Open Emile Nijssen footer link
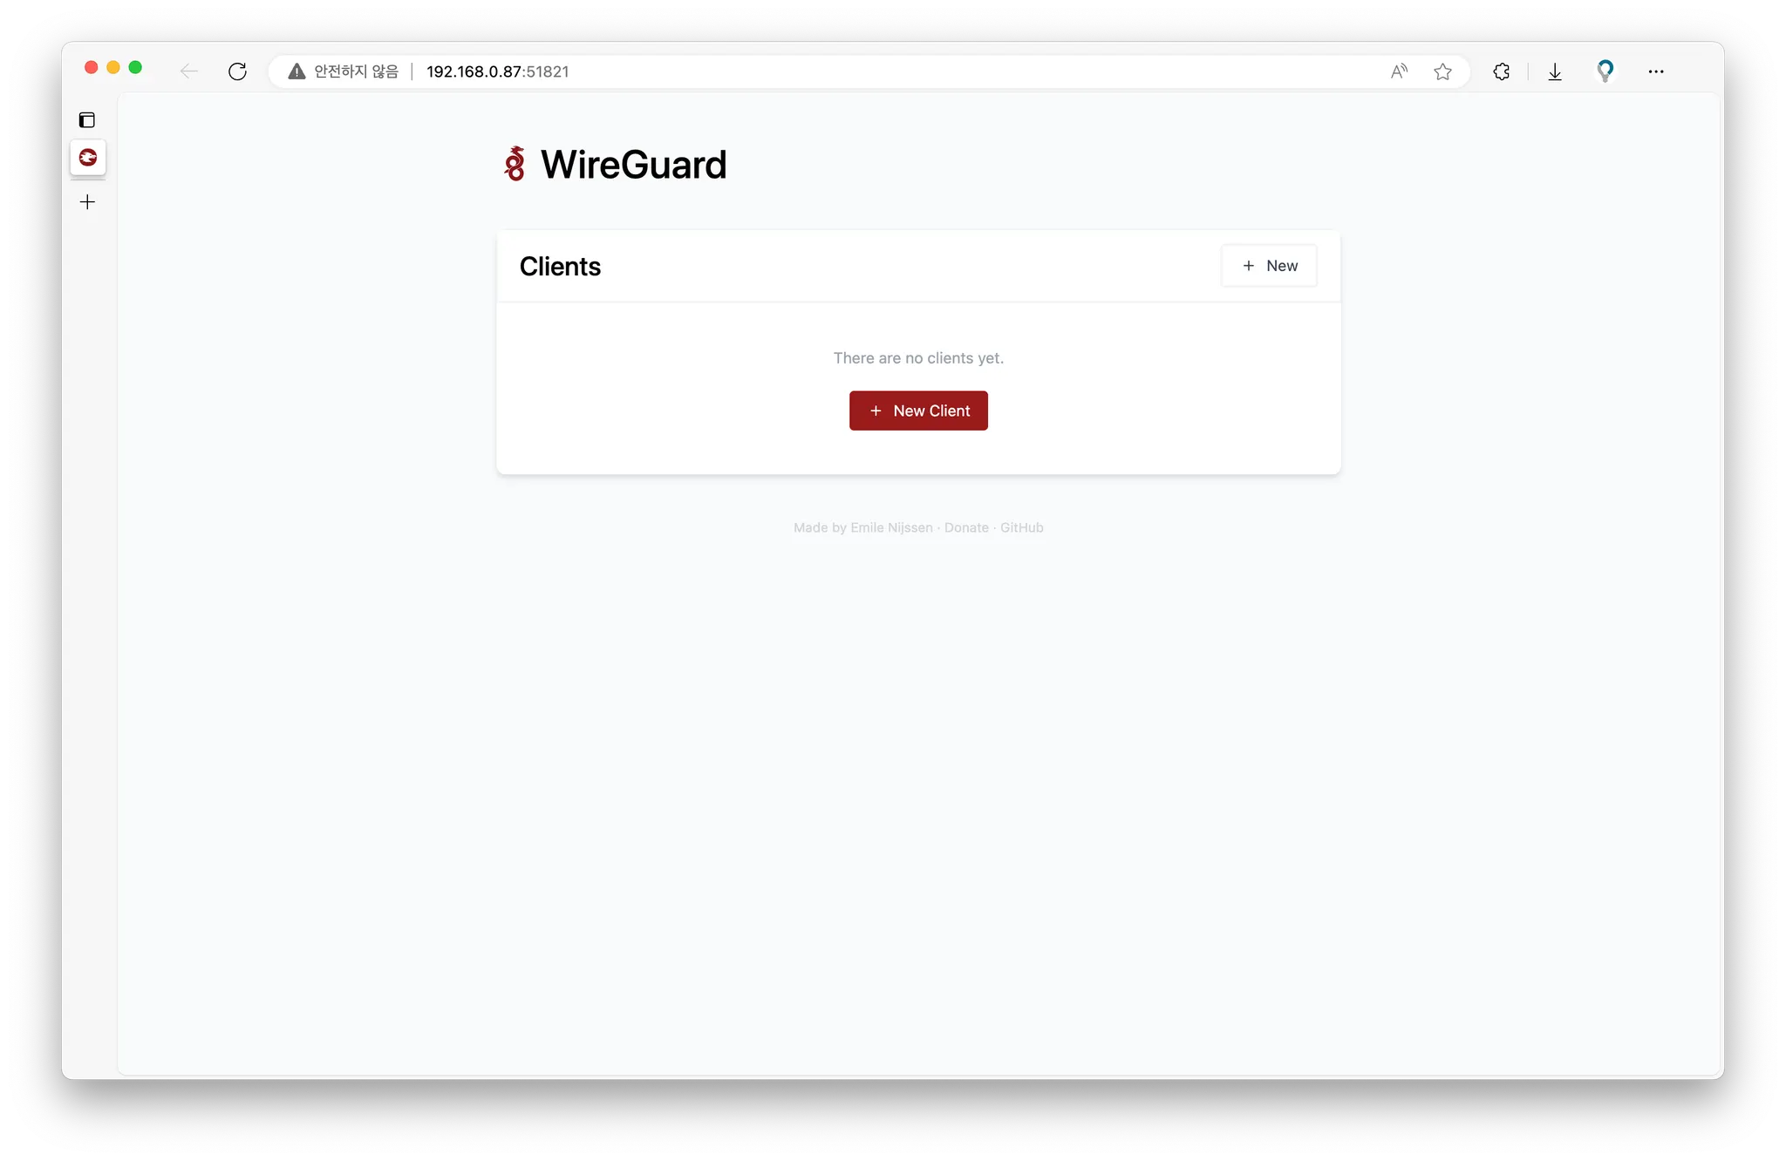The image size is (1786, 1161). [x=891, y=527]
